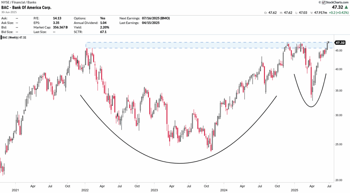Click the 2023 label on time axis
The height and width of the screenshot is (193, 350).
click(154, 190)
